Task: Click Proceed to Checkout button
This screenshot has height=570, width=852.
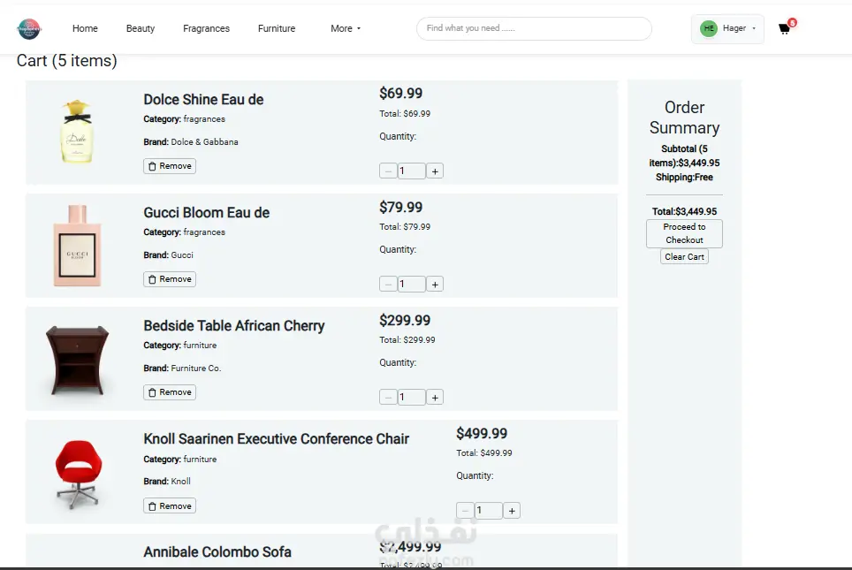Action: pos(684,233)
